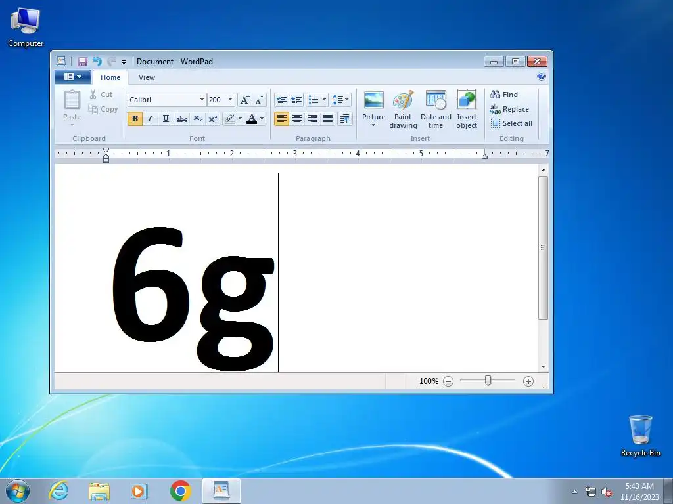Open the Windows Start menu orb

[18, 491]
